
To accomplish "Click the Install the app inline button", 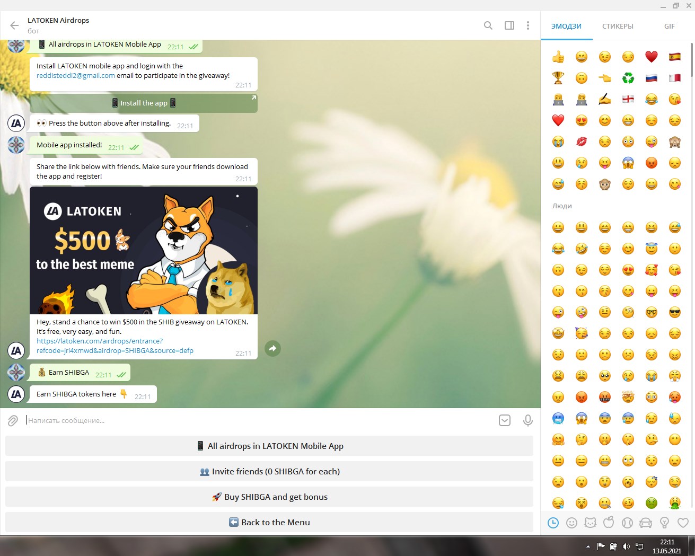I will (x=144, y=103).
